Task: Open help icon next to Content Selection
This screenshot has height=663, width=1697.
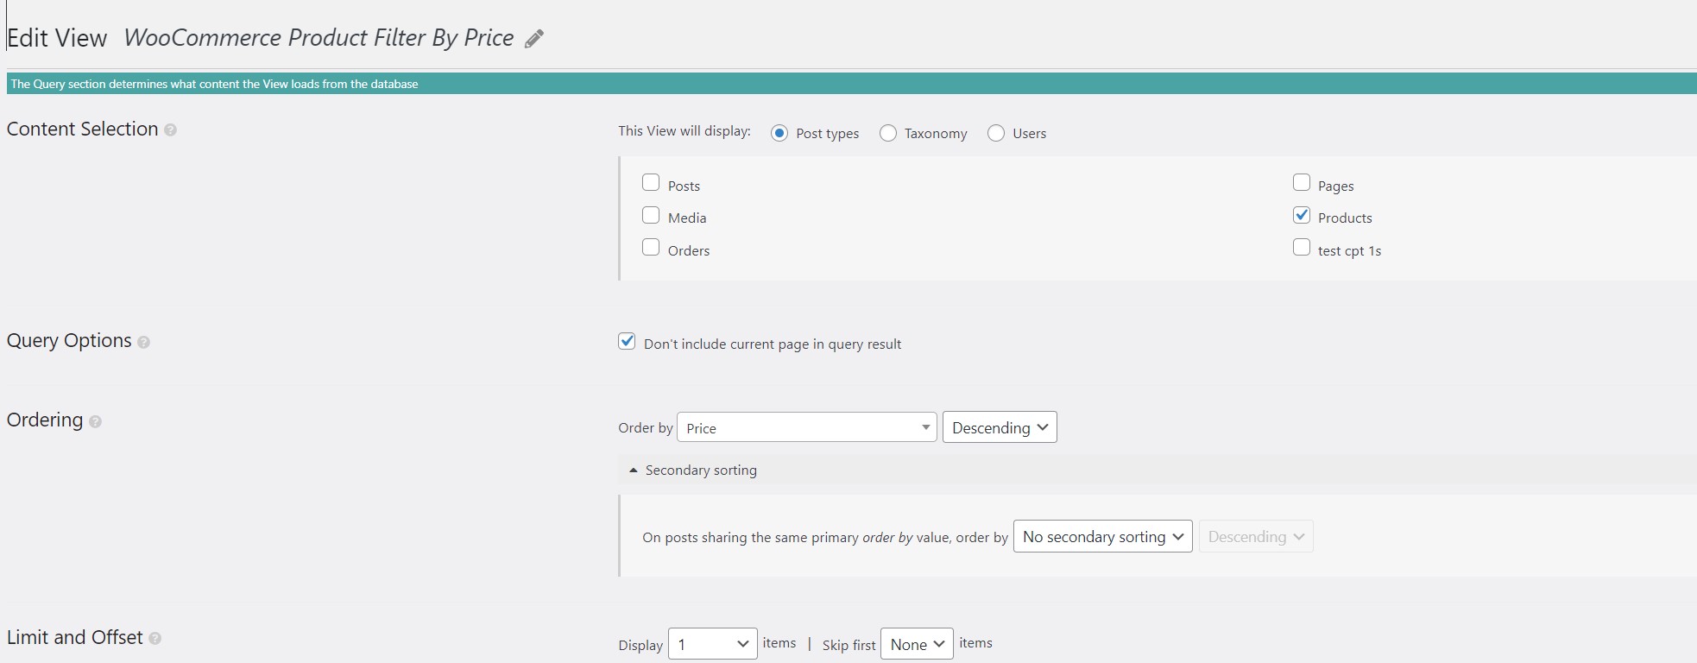Action: [x=171, y=130]
